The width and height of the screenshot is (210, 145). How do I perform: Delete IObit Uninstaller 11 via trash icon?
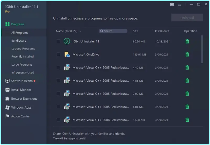pyautogui.click(x=187, y=41)
